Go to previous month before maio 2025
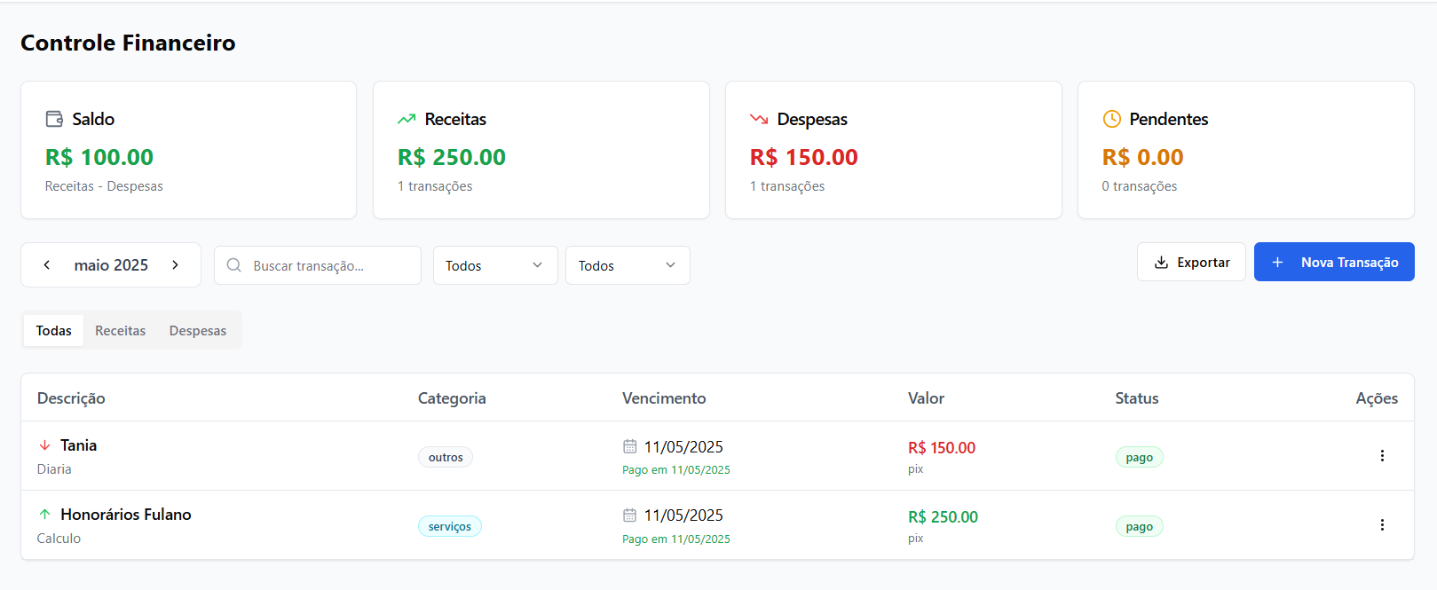 pos(47,265)
